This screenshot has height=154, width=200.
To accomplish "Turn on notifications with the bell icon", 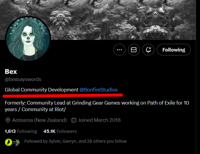I will point(148,50).
